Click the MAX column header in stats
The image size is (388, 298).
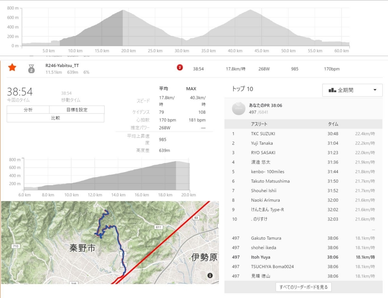pyautogui.click(x=191, y=89)
